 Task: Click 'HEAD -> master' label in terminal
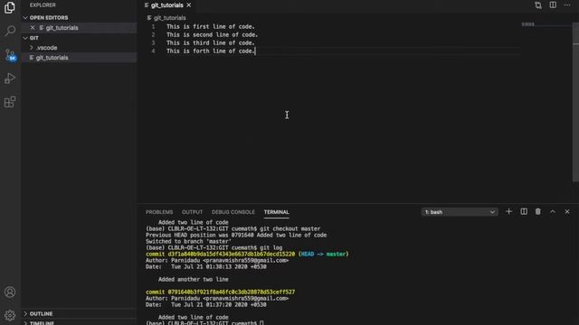(x=323, y=254)
